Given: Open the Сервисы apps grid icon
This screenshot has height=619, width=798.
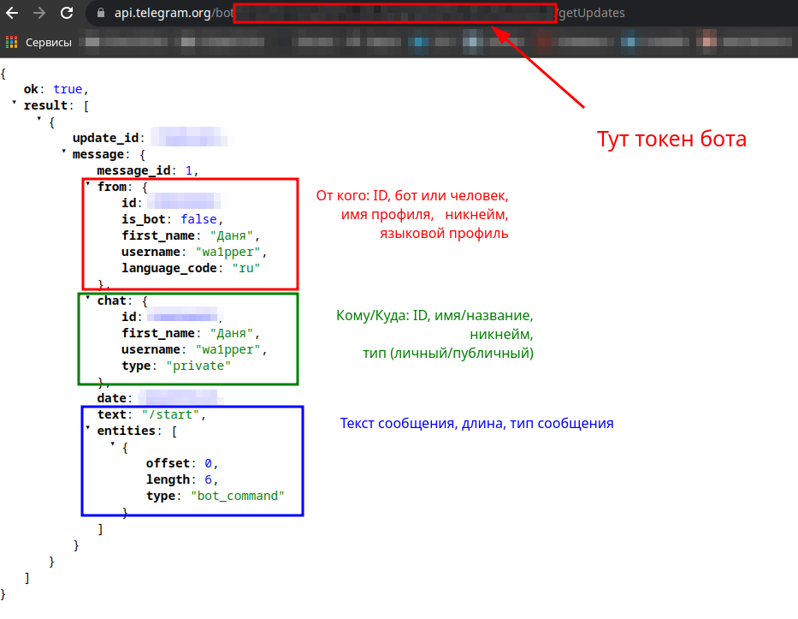Looking at the screenshot, I should tap(11, 42).
